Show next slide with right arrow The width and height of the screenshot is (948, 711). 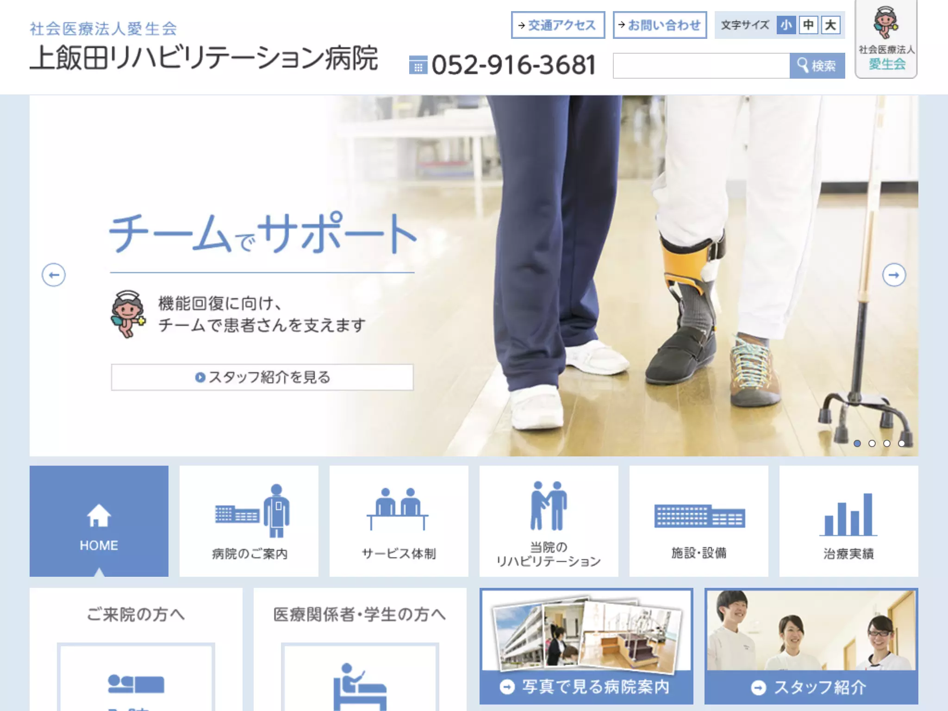coord(894,275)
